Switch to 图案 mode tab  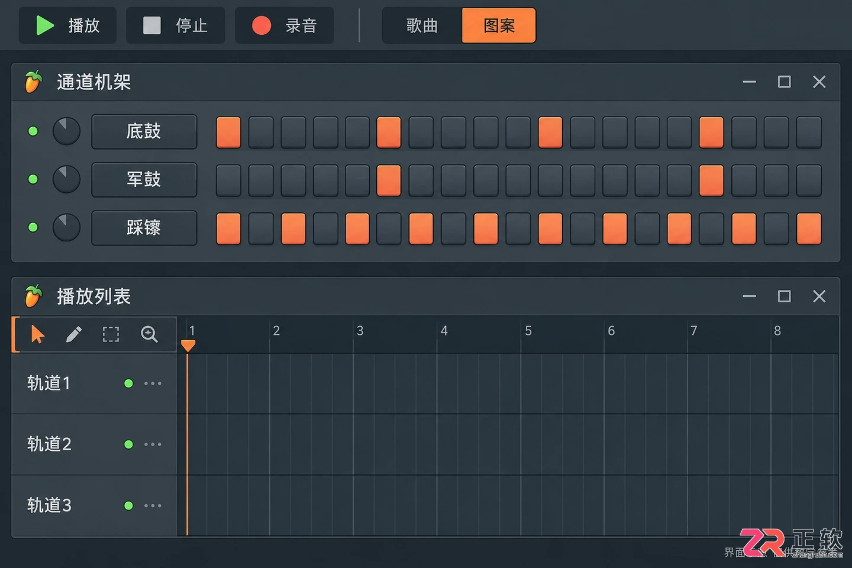pyautogui.click(x=499, y=25)
